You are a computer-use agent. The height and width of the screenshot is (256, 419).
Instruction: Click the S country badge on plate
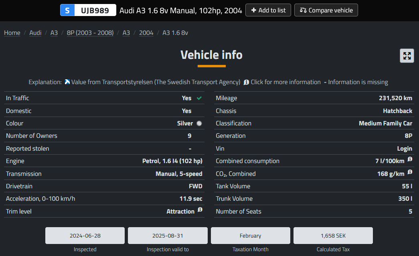click(x=67, y=10)
